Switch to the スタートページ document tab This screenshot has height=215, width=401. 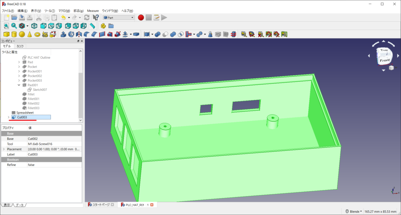pyautogui.click(x=101, y=205)
